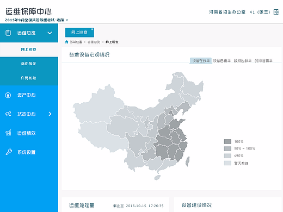The height and width of the screenshot is (212, 283).
Task: Click the 运维总览 document icon
Action: (8, 33)
